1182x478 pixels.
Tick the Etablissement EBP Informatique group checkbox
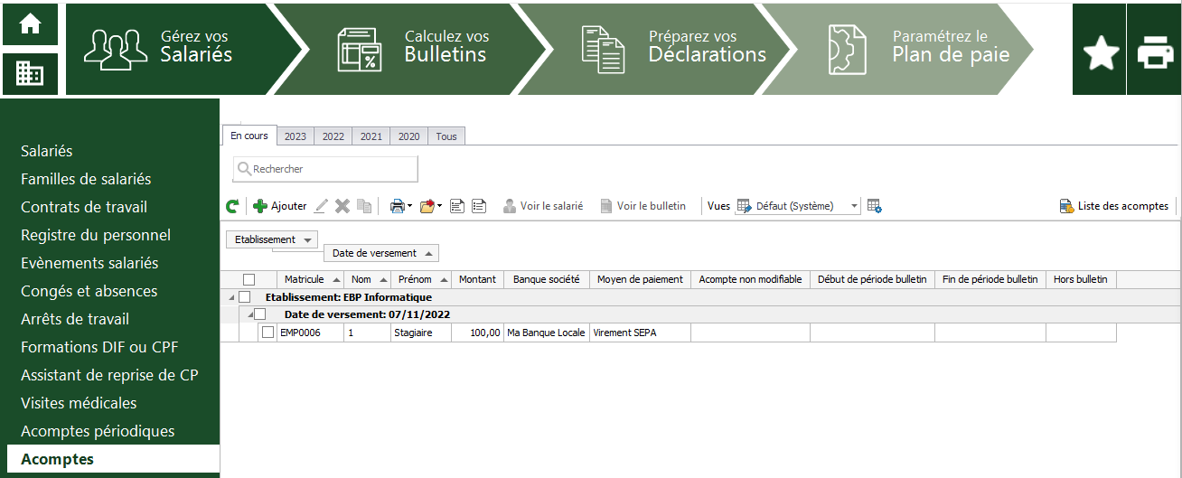(244, 297)
